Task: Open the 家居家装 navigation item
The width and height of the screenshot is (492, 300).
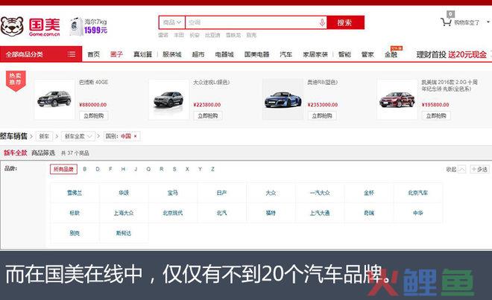Action: tap(315, 54)
